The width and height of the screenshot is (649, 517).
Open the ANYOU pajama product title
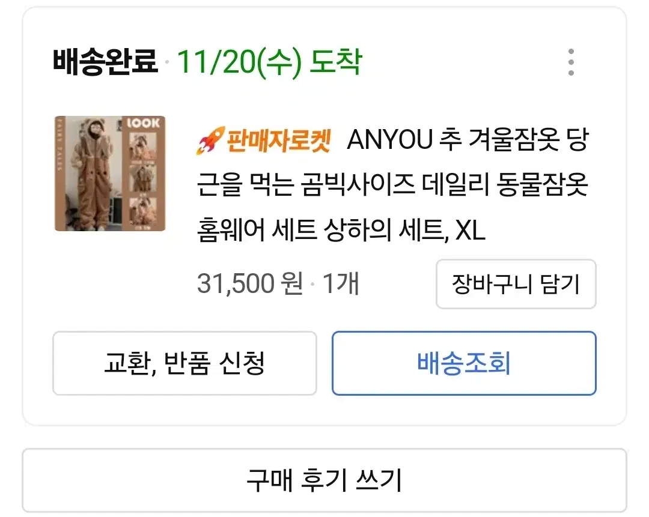392,184
